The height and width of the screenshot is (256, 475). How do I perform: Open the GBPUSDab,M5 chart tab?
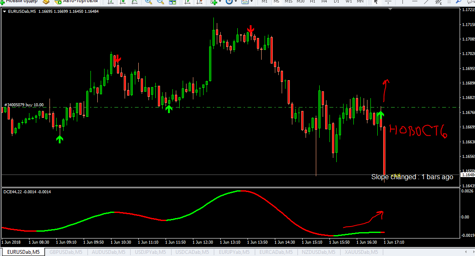pos(66,252)
